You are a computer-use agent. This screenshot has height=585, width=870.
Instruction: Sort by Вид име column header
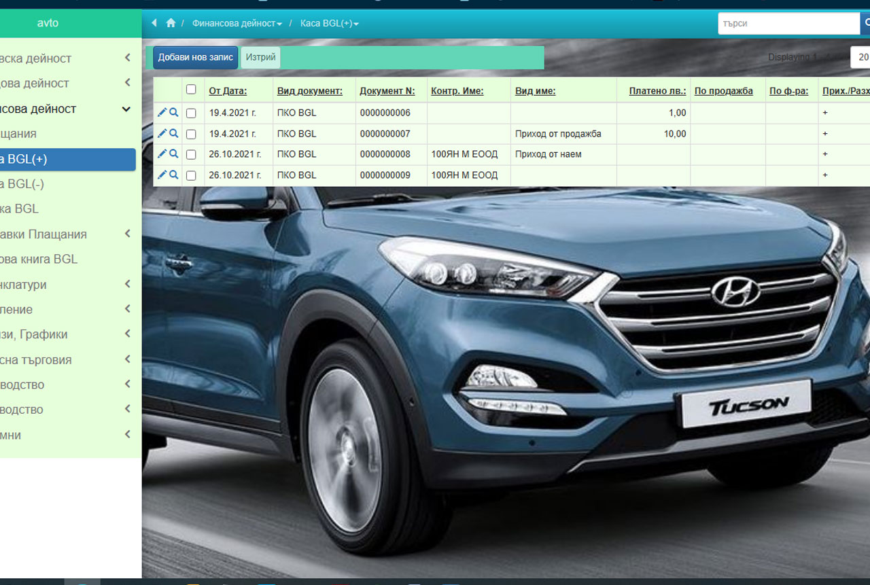[536, 91]
